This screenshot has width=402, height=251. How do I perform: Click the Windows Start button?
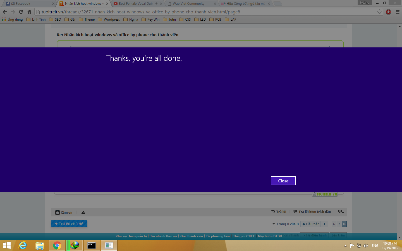click(7, 245)
